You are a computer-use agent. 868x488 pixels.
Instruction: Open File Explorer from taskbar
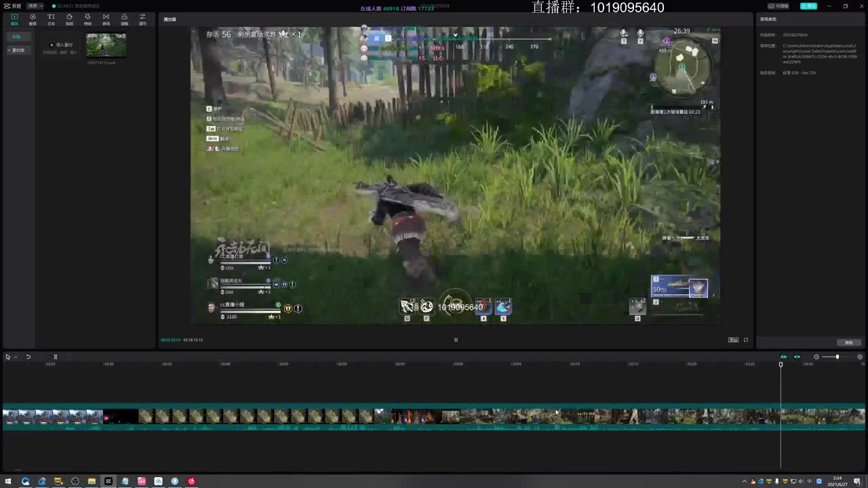92,481
